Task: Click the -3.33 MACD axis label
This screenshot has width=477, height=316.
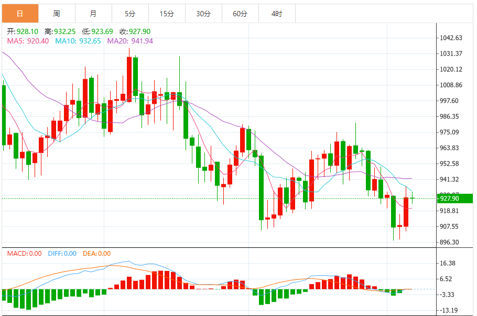Action: 447,295
